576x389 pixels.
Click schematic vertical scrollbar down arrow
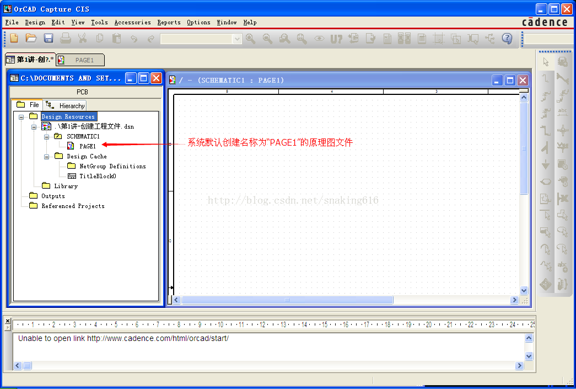[524, 290]
